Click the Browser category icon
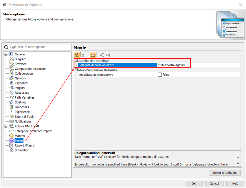Image resolution: width=246 pixels, height=188 pixels. [x=12, y=64]
